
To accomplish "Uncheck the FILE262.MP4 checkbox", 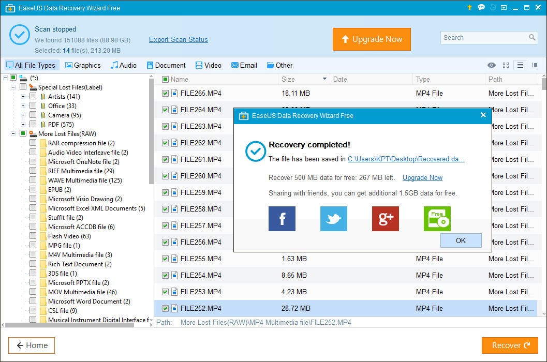I will point(166,143).
